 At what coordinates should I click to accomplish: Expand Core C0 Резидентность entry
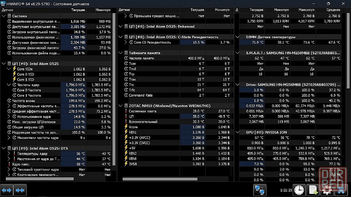click(126, 42)
